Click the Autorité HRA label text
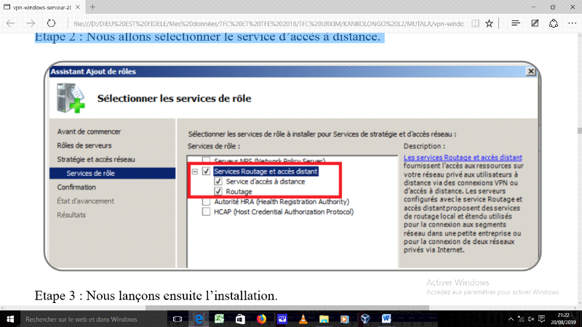582x327 pixels. 282,202
